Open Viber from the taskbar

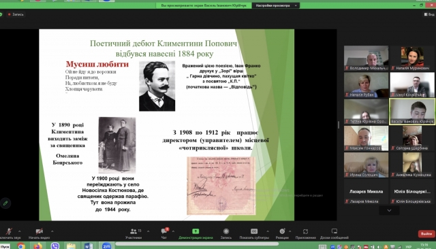point(55,246)
